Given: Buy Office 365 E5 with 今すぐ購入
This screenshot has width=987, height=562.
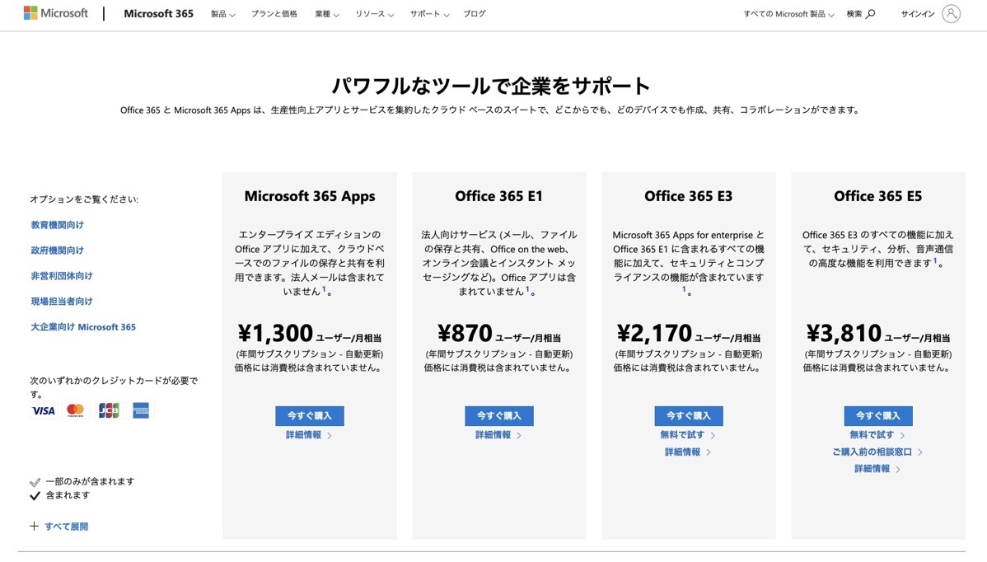Looking at the screenshot, I should [x=878, y=416].
